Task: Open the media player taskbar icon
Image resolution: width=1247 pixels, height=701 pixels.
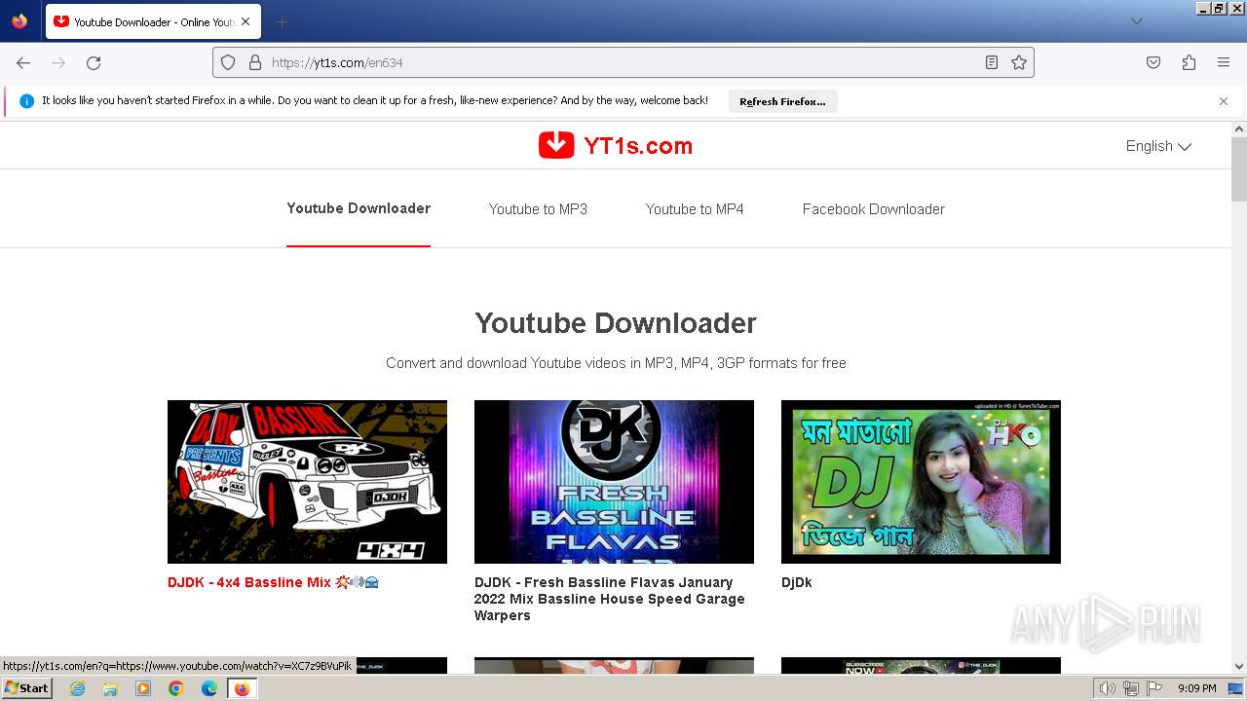Action: pos(143,688)
